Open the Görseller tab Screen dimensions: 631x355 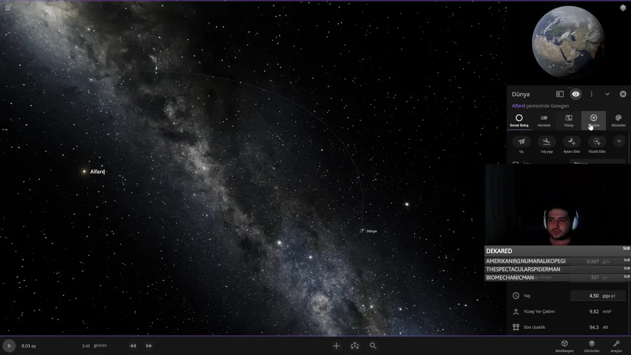618,121
